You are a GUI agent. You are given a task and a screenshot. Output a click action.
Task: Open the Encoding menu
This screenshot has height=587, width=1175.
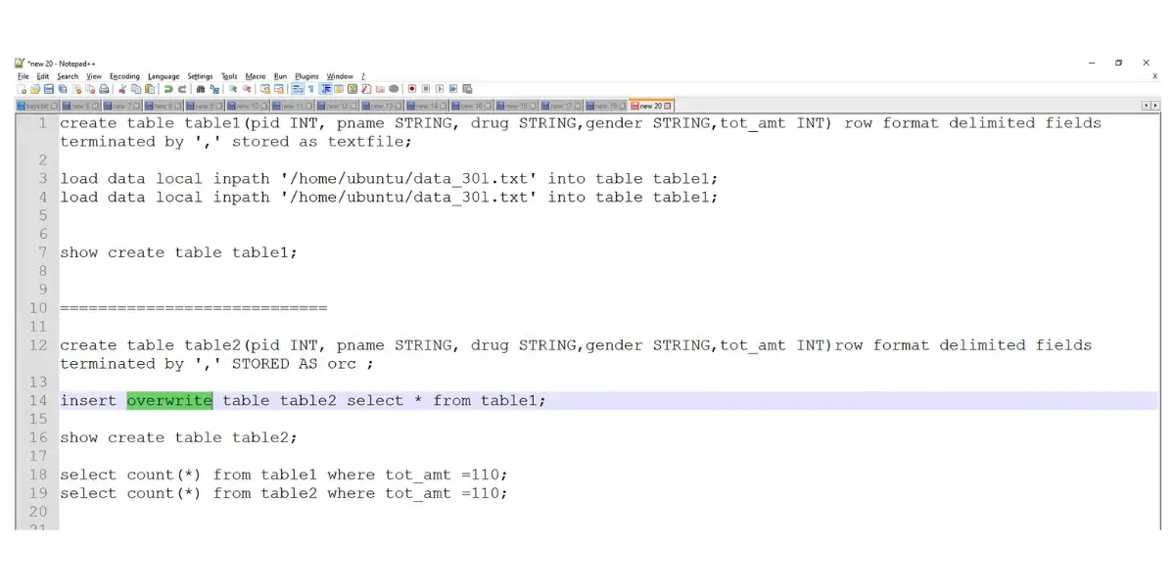pos(124,76)
